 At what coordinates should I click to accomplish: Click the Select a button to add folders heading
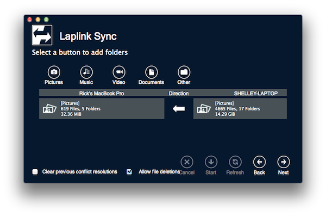coord(80,52)
